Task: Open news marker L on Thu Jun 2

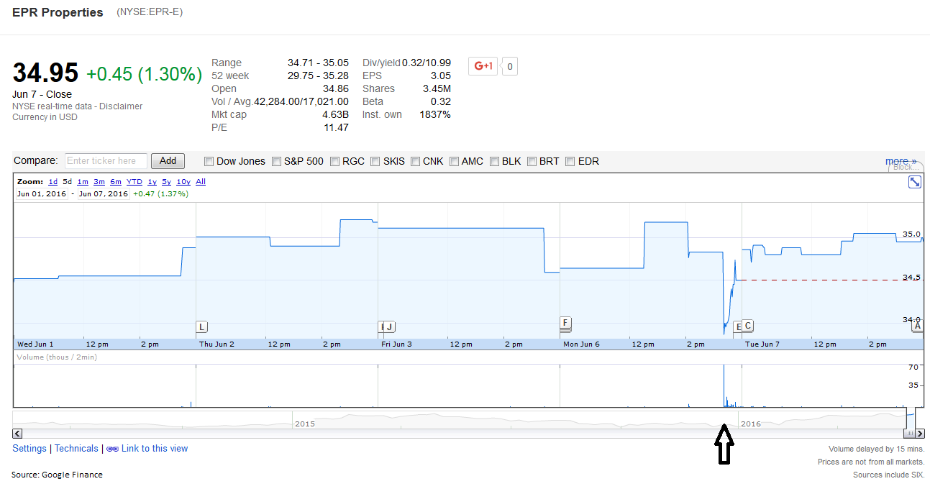Action: click(x=202, y=327)
